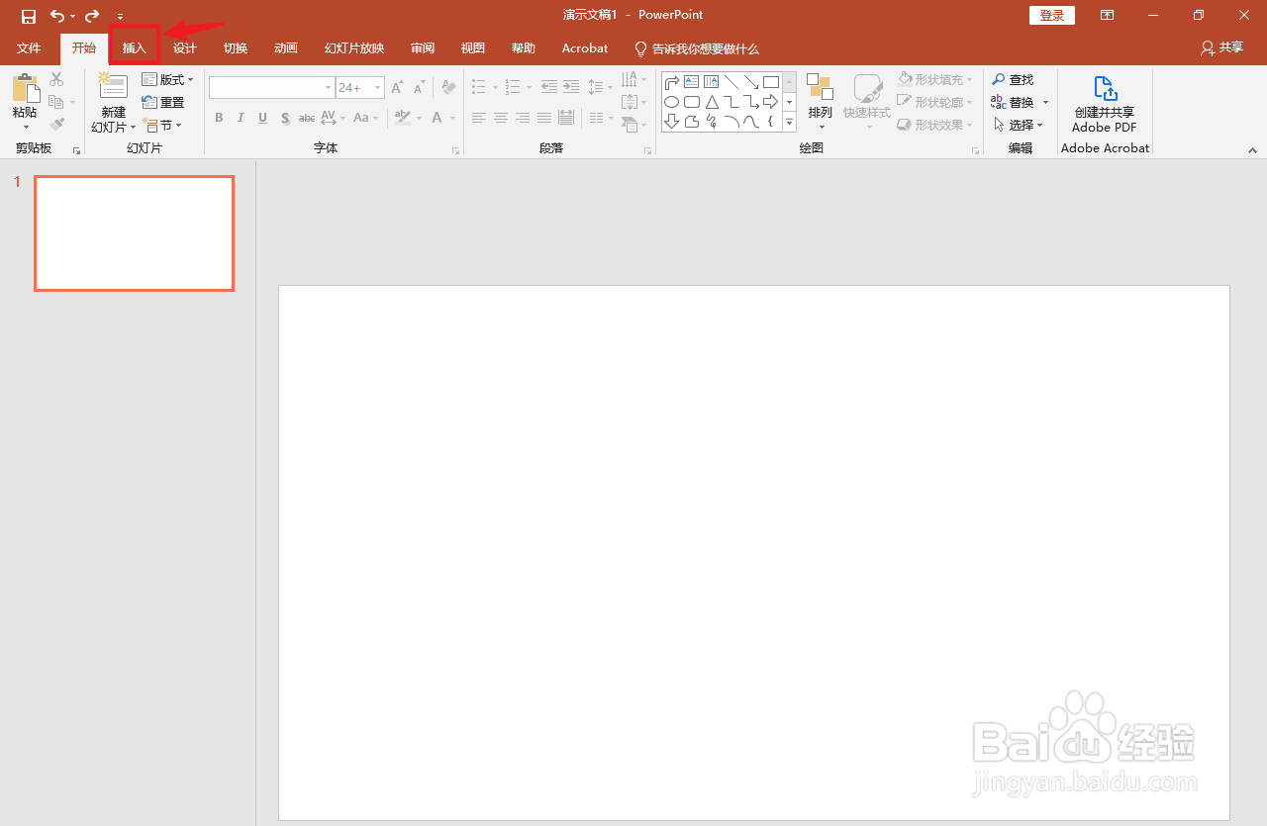This screenshot has height=826, width=1267.
Task: Select the right arrow shape in the gallery
Action: pos(771,102)
